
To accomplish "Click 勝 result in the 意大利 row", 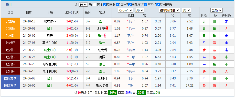I will pos(204,50).
